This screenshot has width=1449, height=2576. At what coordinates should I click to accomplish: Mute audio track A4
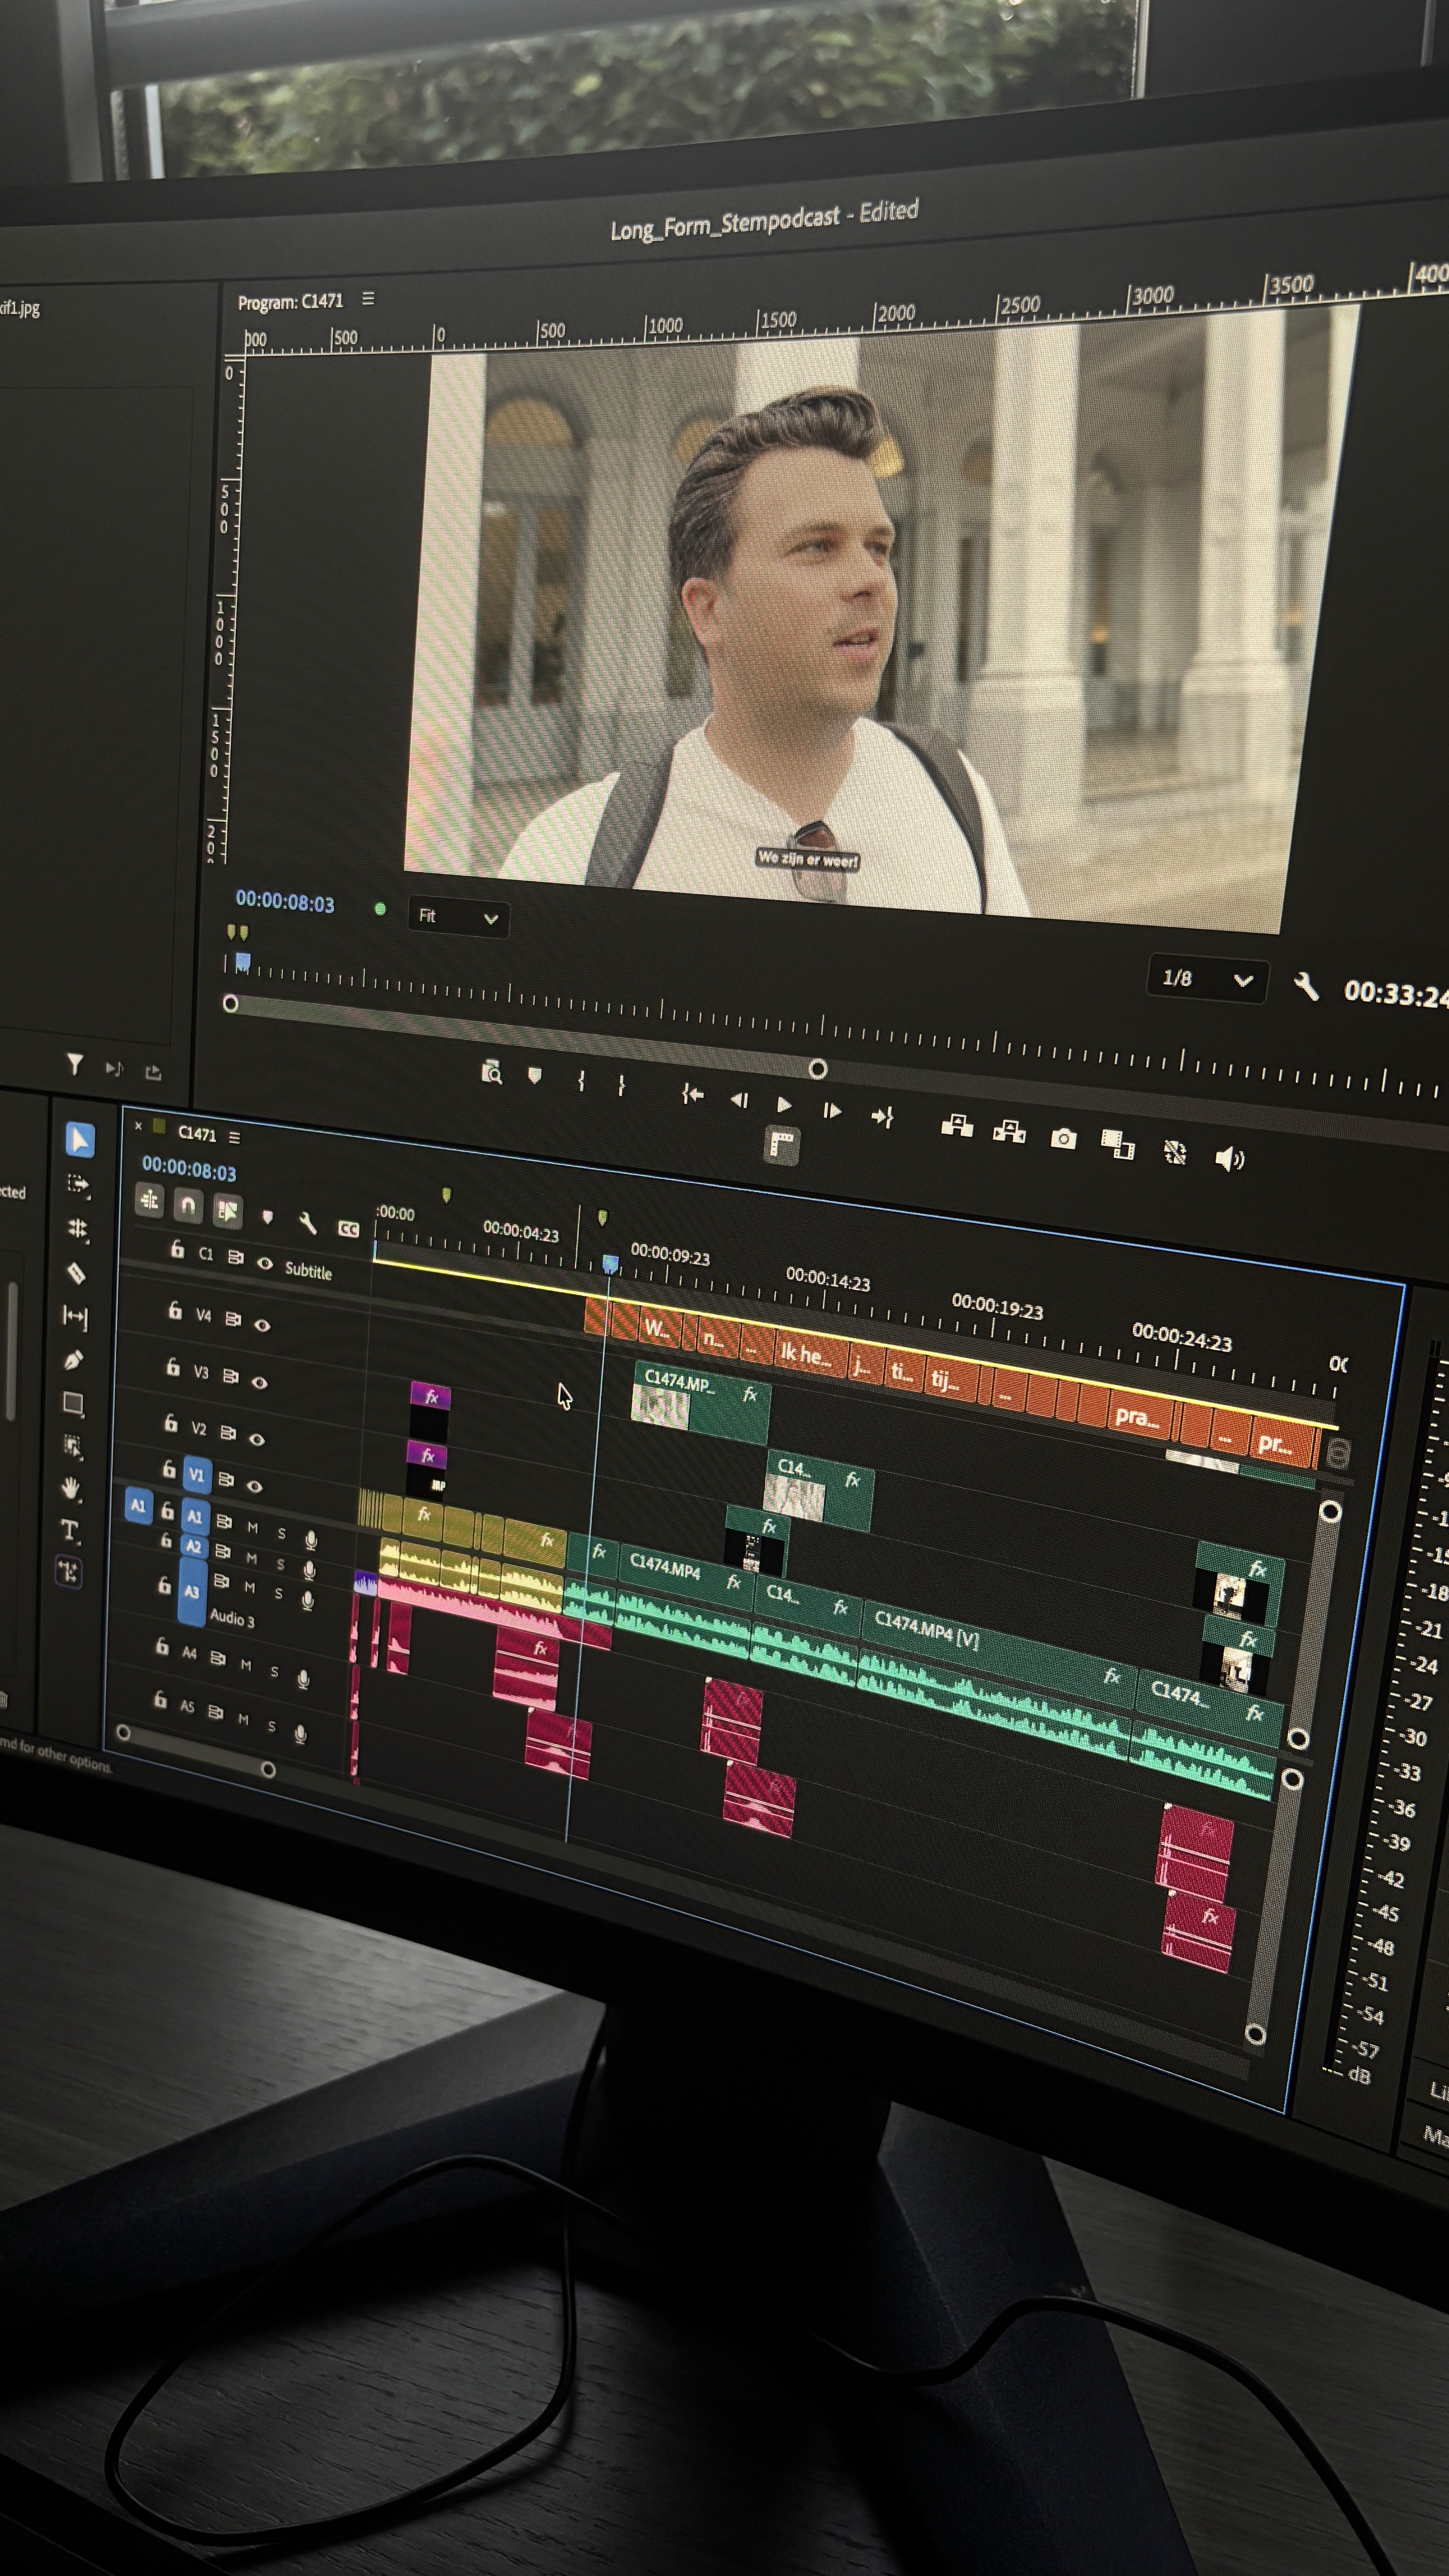point(246,1665)
